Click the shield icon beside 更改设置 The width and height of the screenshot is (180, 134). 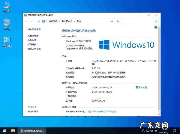coord(137,87)
